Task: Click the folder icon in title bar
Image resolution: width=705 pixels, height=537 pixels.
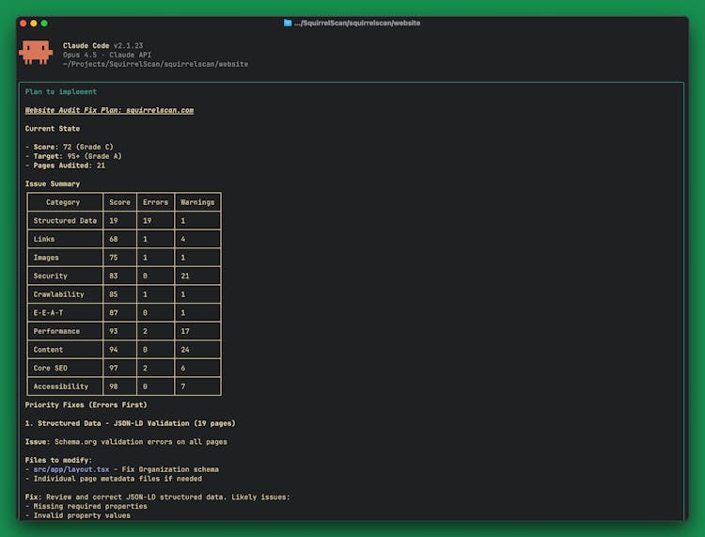Action: point(288,23)
